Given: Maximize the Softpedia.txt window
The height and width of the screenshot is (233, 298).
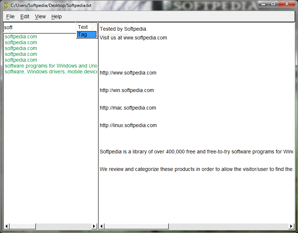Looking at the screenshot, I should 273,4.
